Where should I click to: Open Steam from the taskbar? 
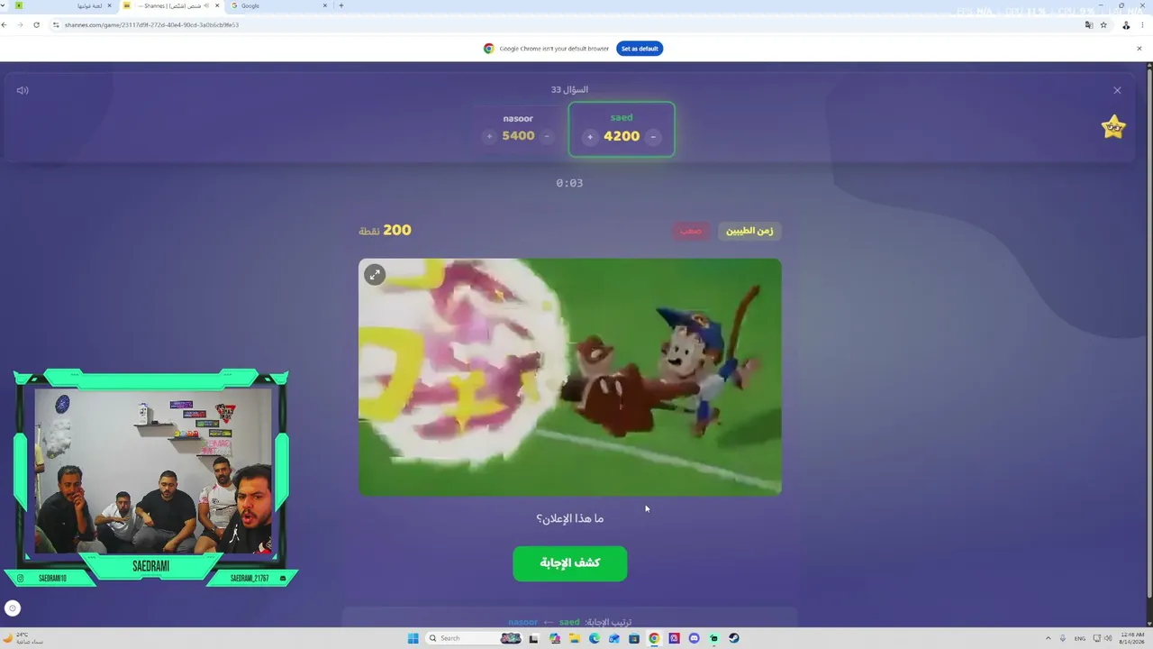click(734, 638)
